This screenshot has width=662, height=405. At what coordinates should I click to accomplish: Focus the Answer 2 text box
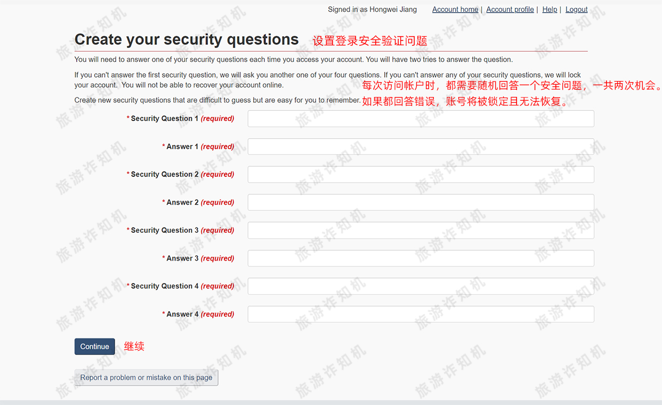click(421, 203)
